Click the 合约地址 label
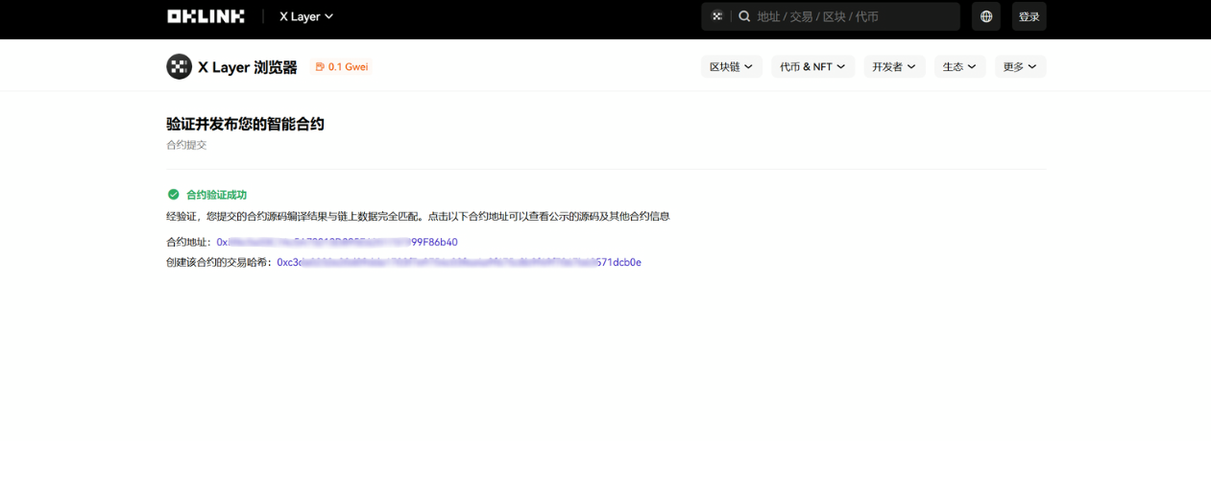1211x477 pixels. 189,242
